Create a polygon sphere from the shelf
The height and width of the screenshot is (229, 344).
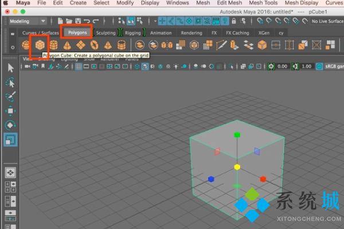26,45
